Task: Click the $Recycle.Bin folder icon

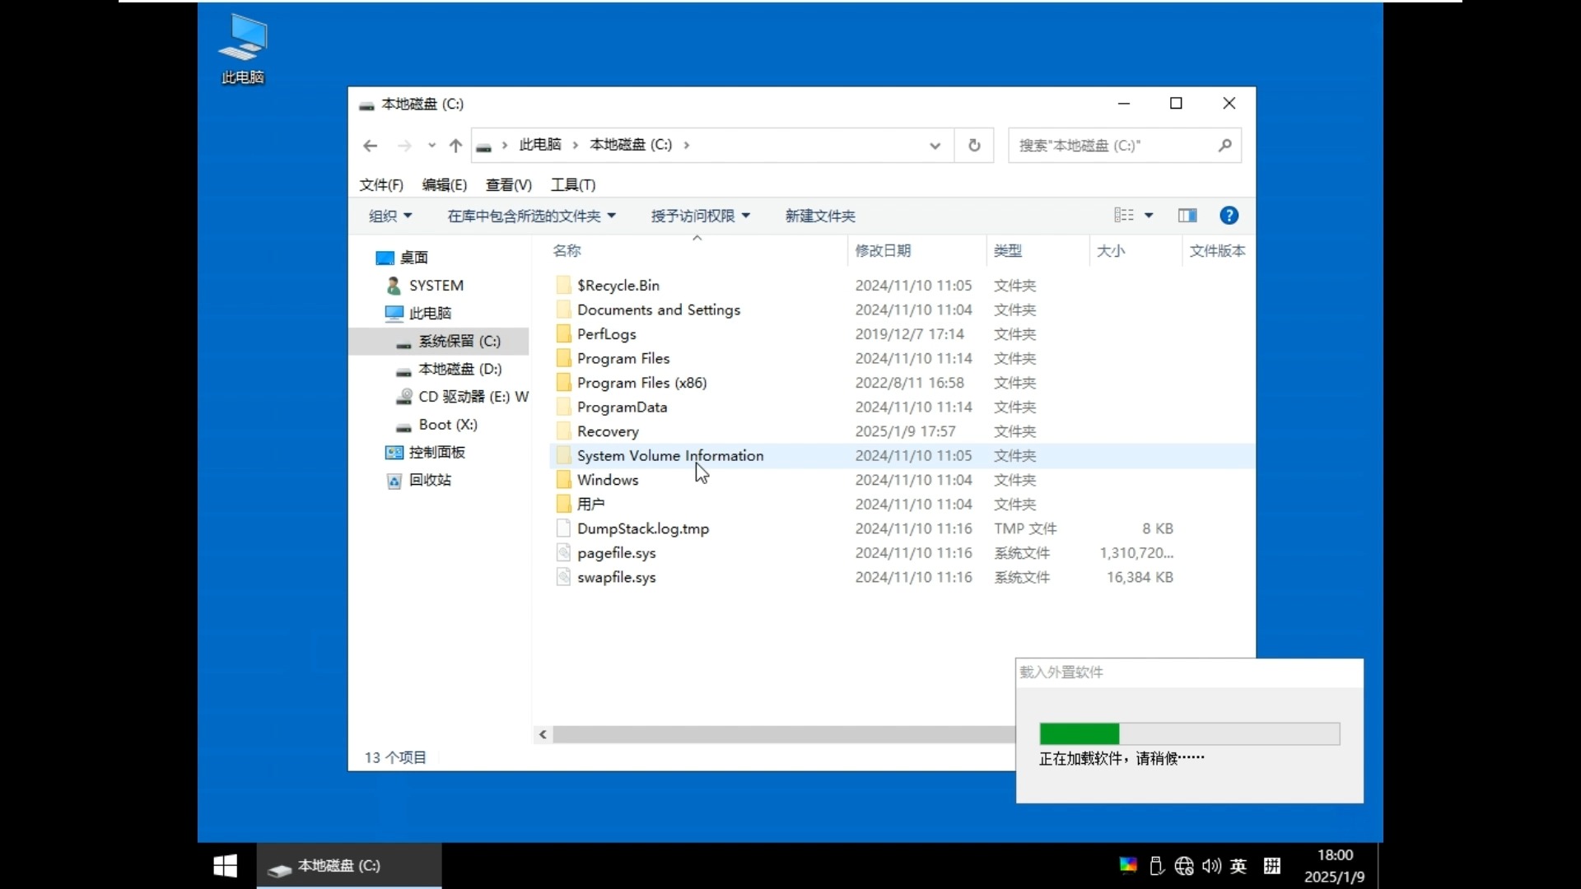Action: pyautogui.click(x=564, y=285)
